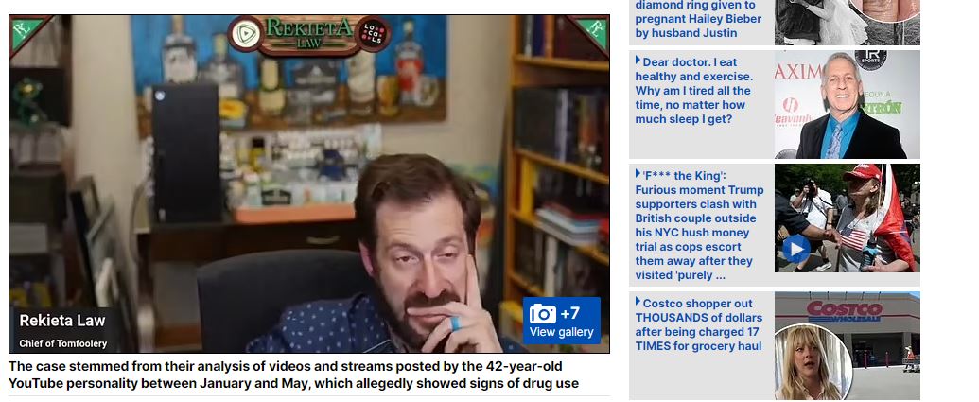This screenshot has height=402, width=979.
Task: Click the Locals logo right of Rekieta banner
Action: pyautogui.click(x=373, y=34)
